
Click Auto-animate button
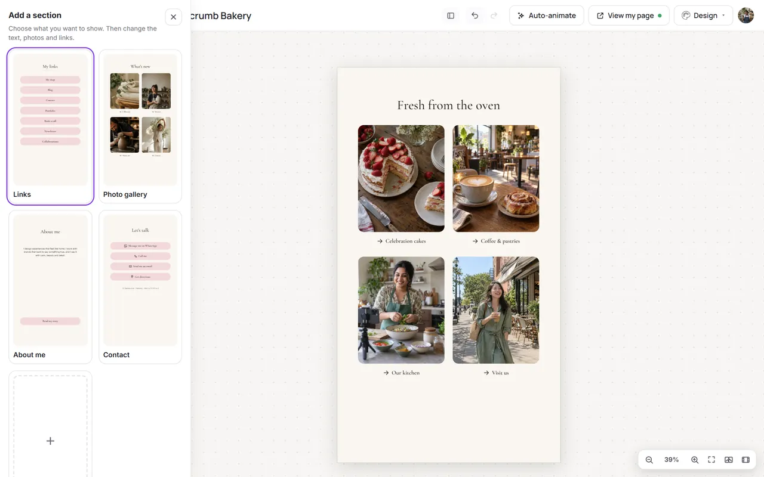(x=547, y=16)
